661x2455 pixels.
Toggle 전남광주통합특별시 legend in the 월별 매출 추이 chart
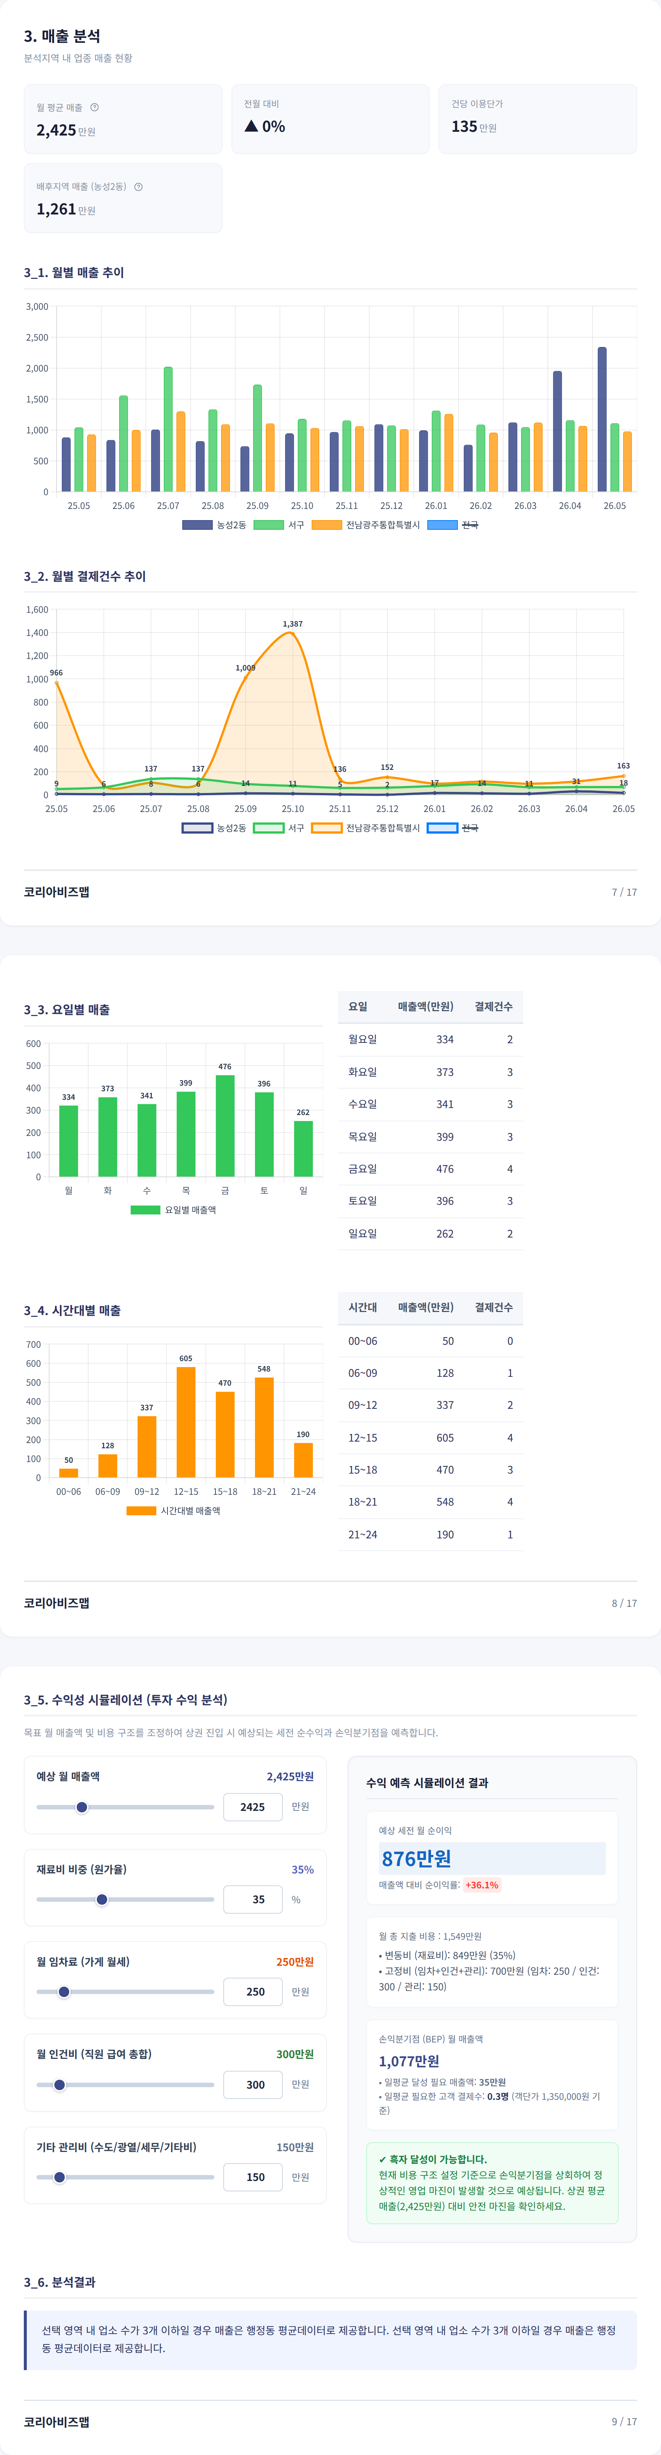pyautogui.click(x=366, y=525)
